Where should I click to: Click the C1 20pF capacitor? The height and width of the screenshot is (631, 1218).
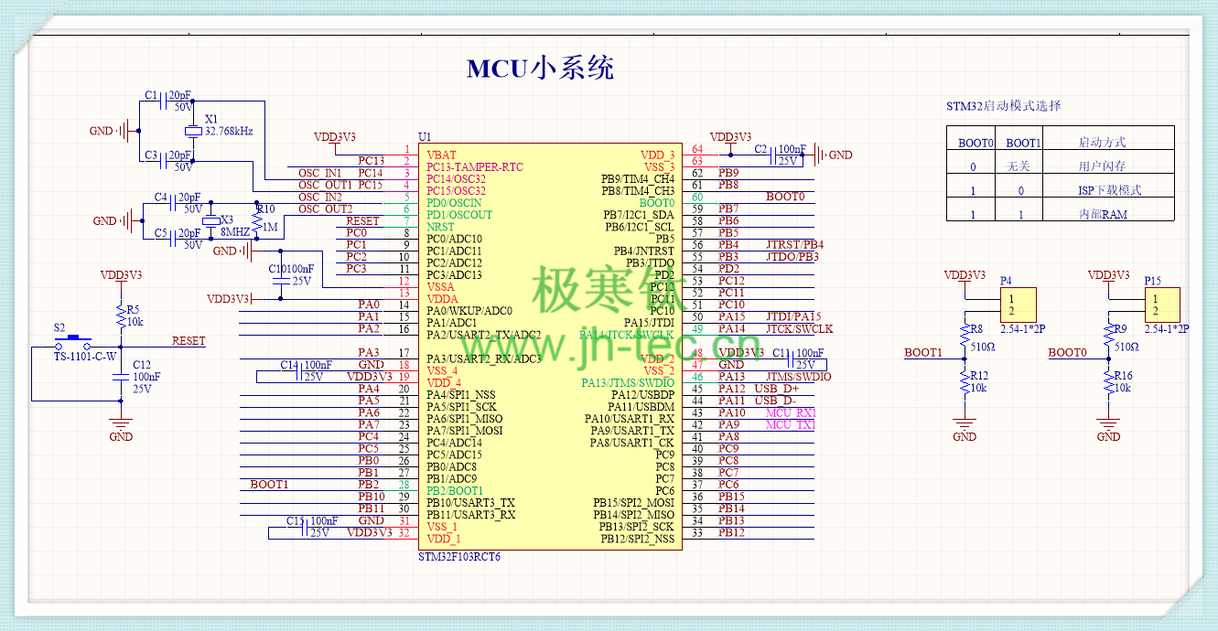click(166, 100)
